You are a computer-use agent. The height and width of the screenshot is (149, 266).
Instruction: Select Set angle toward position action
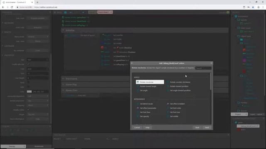(180, 91)
